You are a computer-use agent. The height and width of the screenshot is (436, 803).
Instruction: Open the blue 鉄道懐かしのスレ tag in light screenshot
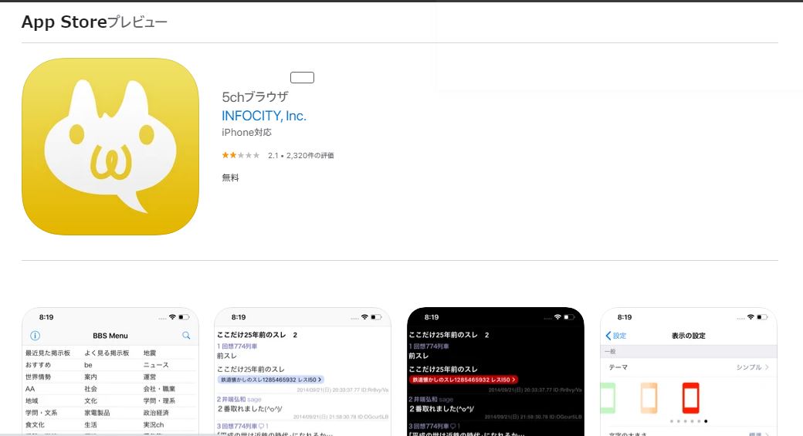[x=271, y=380]
